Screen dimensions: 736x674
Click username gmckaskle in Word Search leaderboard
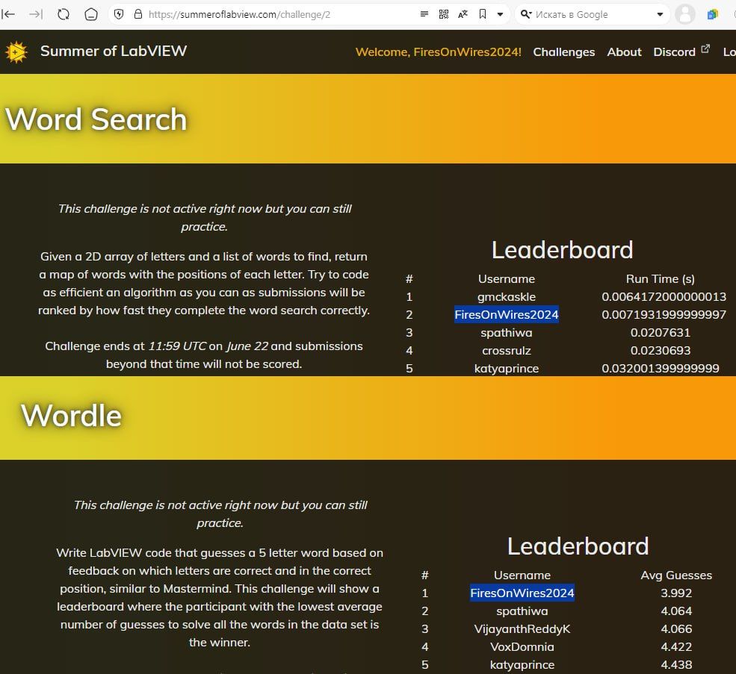[507, 297]
